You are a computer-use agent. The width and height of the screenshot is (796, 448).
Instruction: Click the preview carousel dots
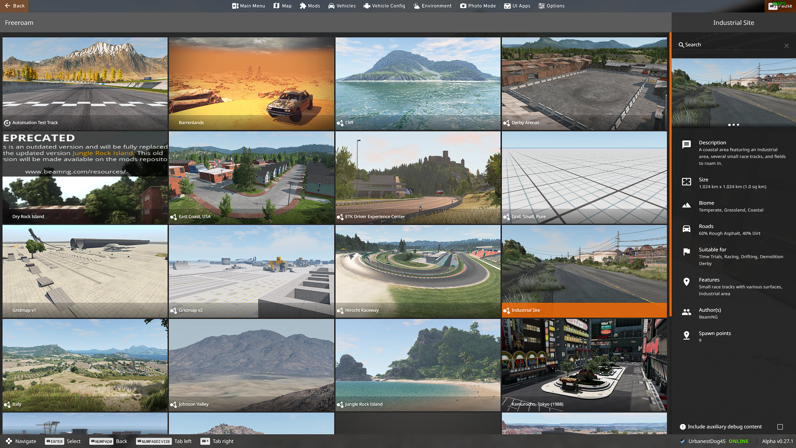734,125
